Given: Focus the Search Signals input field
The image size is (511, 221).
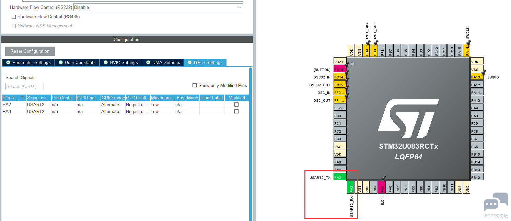Looking at the screenshot, I should [25, 86].
